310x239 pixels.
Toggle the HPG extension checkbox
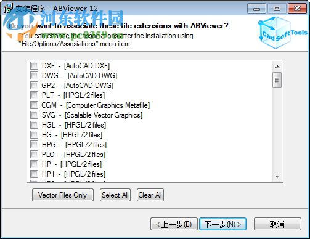[34, 145]
